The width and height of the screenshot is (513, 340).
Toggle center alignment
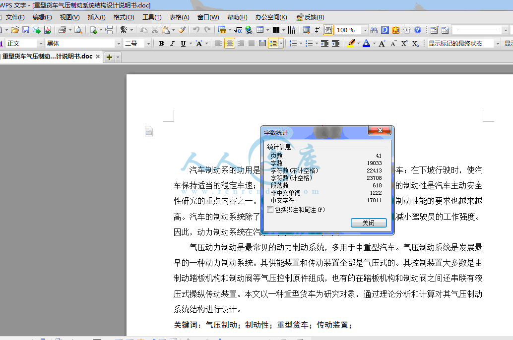tap(230, 44)
